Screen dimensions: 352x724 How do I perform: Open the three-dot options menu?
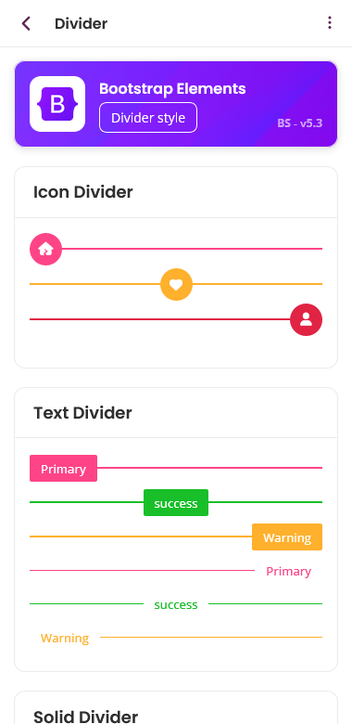[x=329, y=22]
